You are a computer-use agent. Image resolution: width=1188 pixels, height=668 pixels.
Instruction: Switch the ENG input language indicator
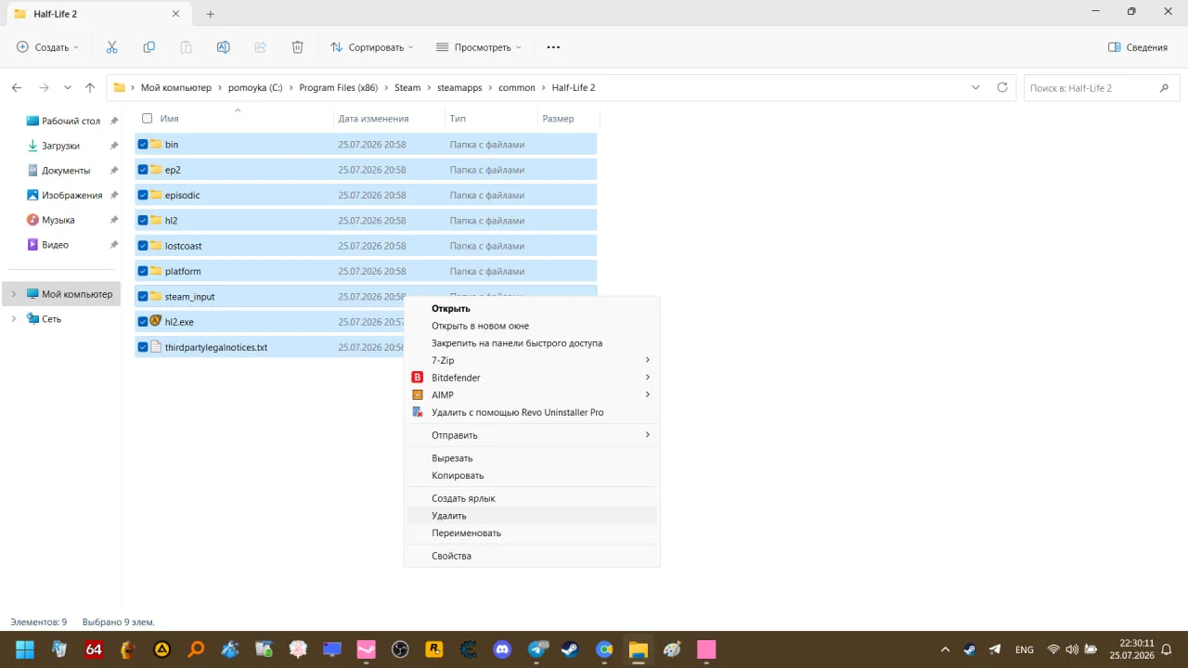pos(1025,649)
